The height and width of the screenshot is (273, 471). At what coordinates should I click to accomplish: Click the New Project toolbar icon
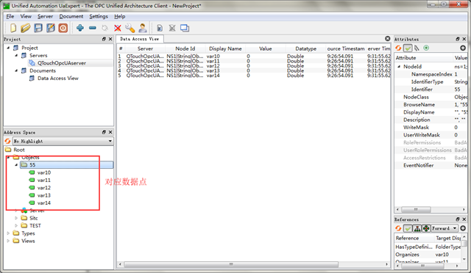tap(13, 28)
